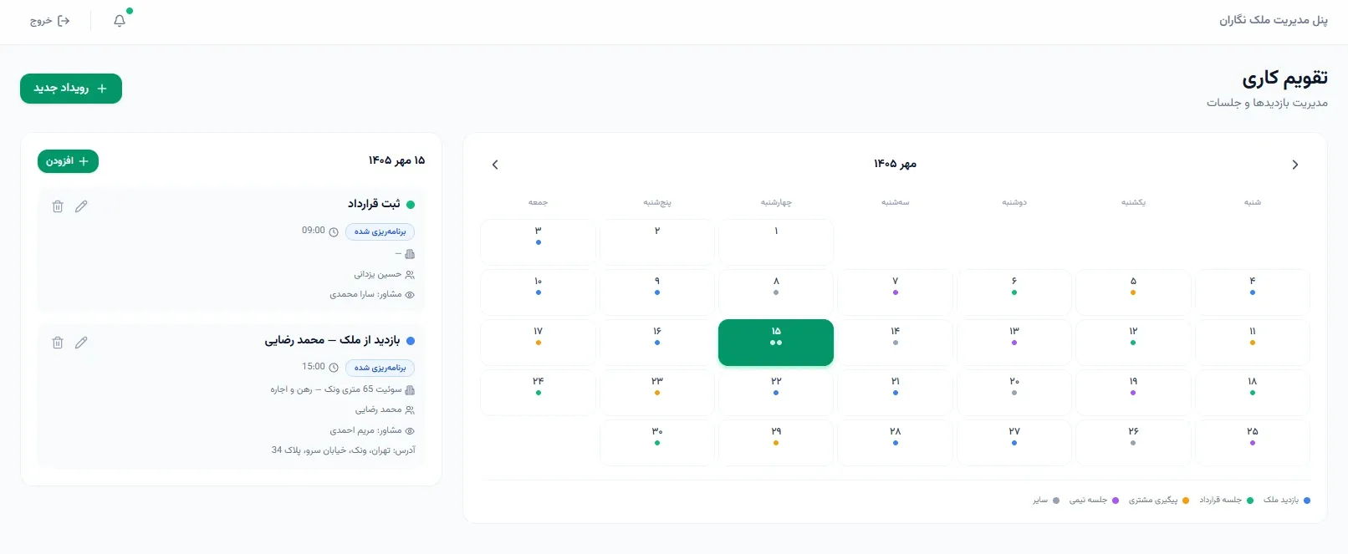Click the سایر legend label

(1040, 501)
